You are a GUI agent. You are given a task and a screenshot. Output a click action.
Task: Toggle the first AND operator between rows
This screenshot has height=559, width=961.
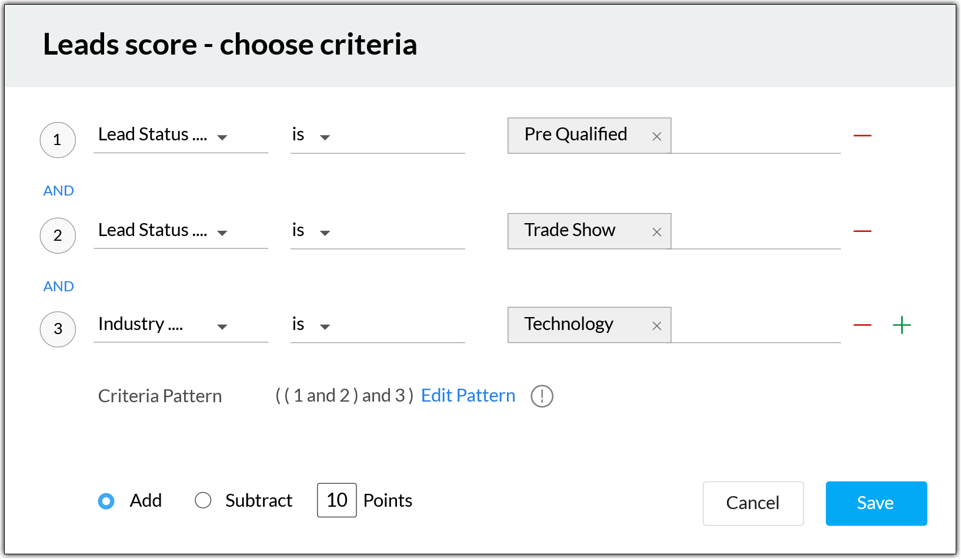pos(59,191)
